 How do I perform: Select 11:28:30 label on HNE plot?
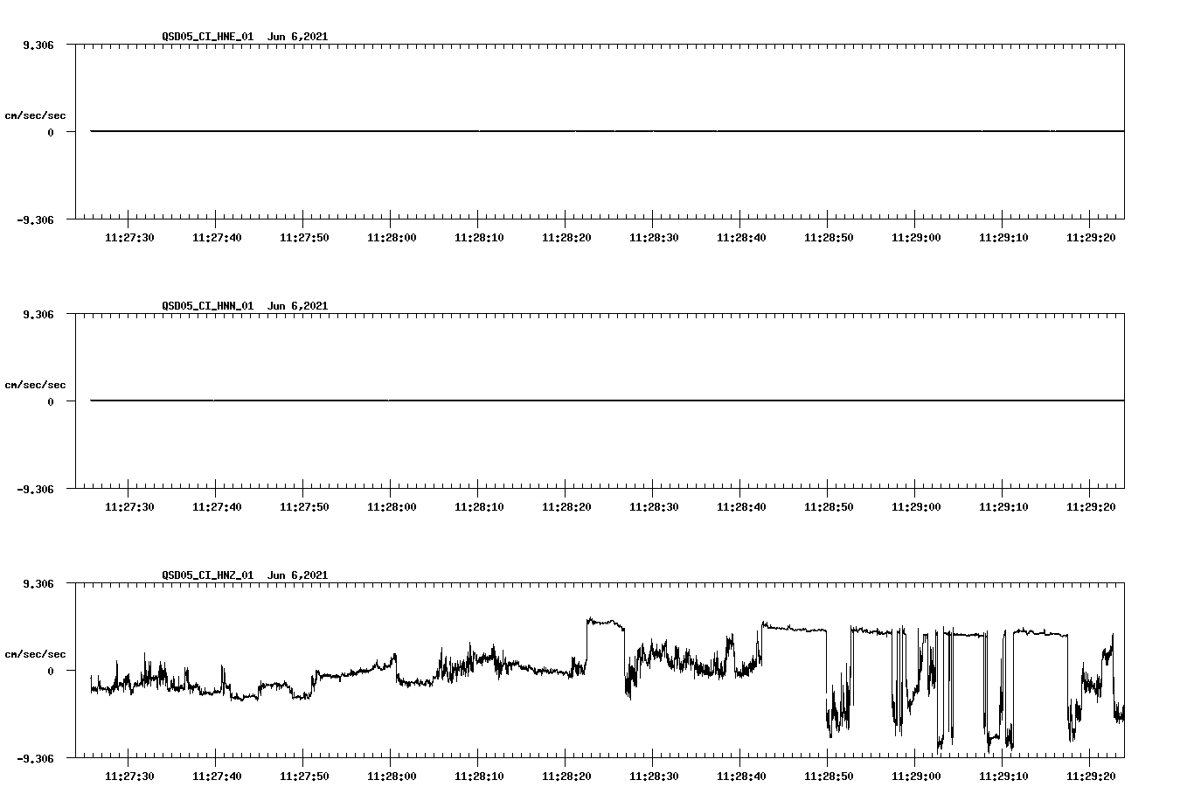click(x=654, y=238)
